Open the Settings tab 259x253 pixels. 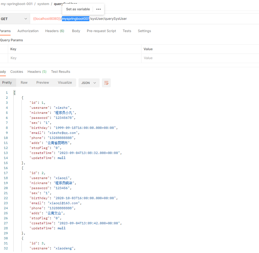click(144, 31)
